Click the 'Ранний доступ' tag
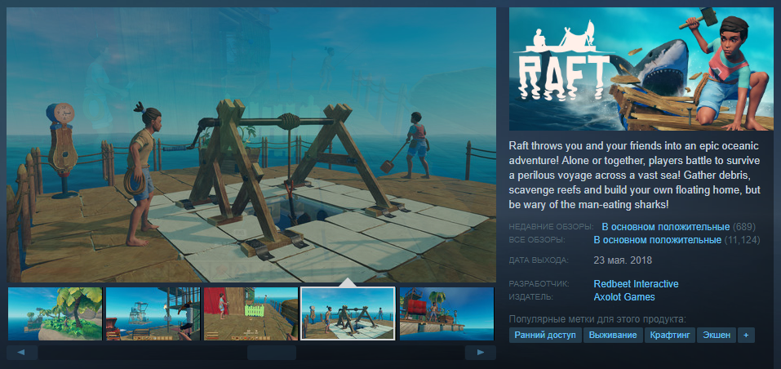This screenshot has width=781, height=369. pos(545,336)
